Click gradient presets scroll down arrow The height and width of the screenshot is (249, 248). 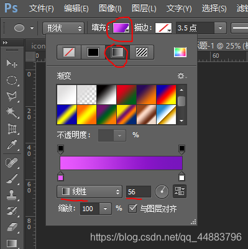(181, 120)
